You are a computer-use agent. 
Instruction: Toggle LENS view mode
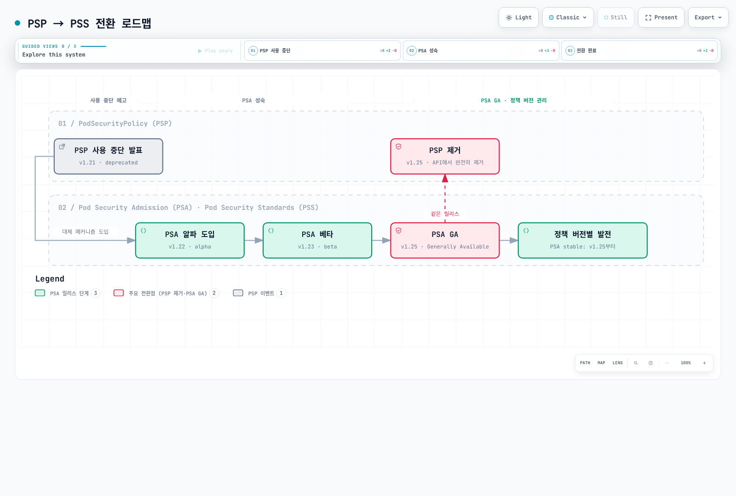(617, 363)
